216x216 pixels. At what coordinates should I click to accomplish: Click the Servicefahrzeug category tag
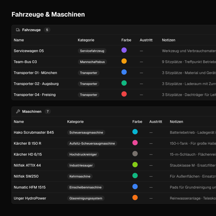[x=92, y=51]
